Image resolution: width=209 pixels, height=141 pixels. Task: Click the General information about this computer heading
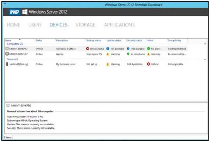pyautogui.click(x=30, y=111)
